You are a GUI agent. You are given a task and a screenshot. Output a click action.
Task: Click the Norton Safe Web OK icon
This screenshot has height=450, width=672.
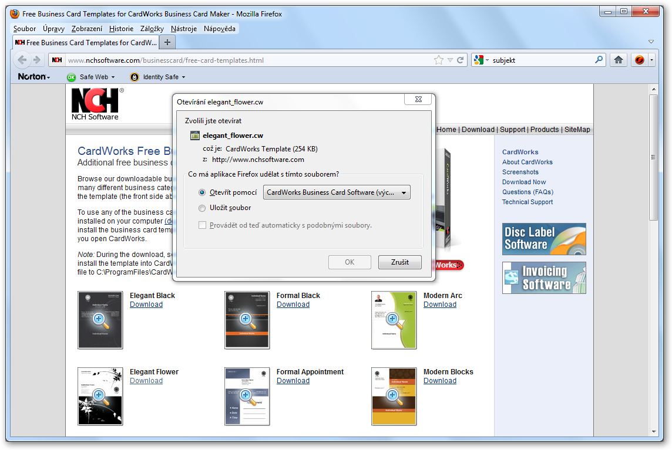coord(71,77)
